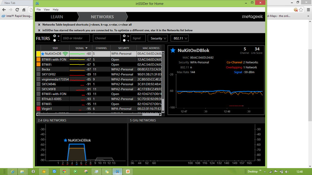Click the star icon beside NuKitOnDB row

[x=43, y=54]
